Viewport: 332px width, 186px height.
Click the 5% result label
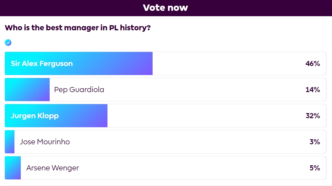click(x=315, y=168)
